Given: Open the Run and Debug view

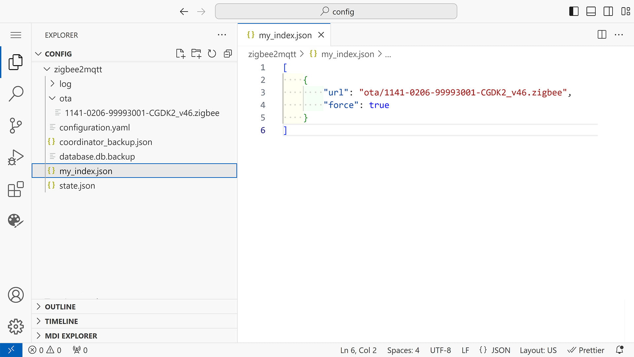Looking at the screenshot, I should (16, 157).
